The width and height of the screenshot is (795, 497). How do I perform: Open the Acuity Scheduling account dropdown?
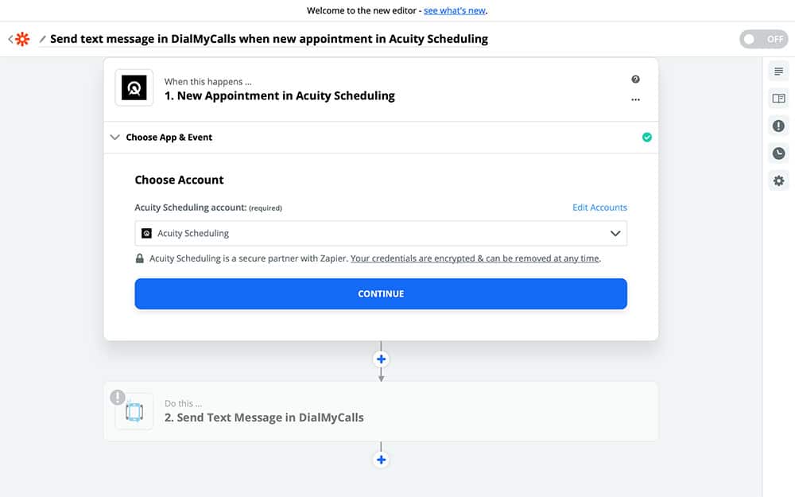tap(381, 234)
